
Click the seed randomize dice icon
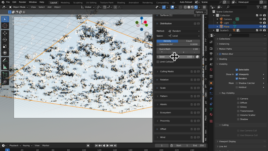pyautogui.click(x=197, y=57)
